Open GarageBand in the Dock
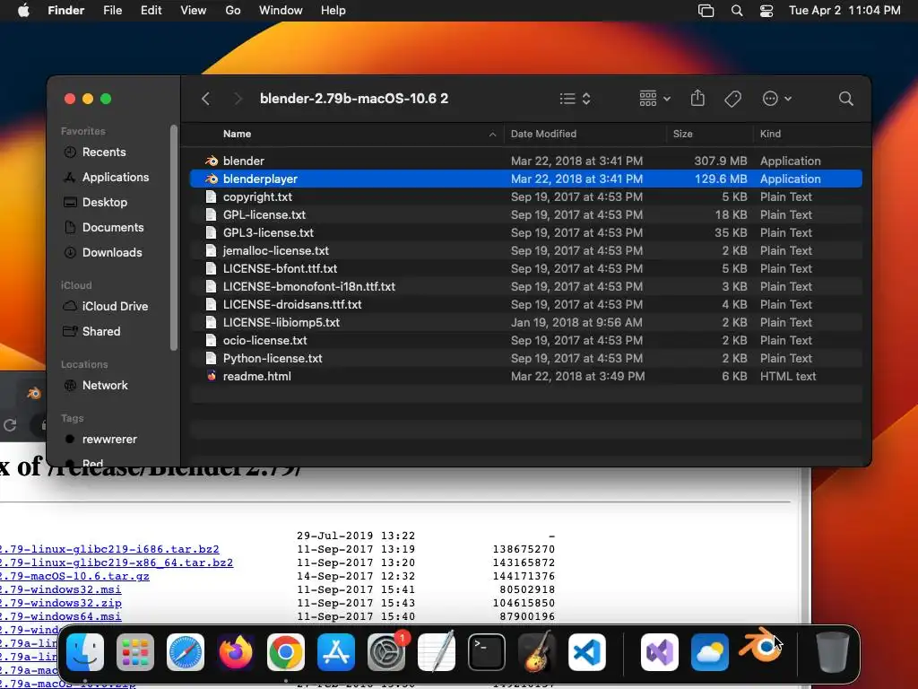The height and width of the screenshot is (689, 918). pos(537,652)
